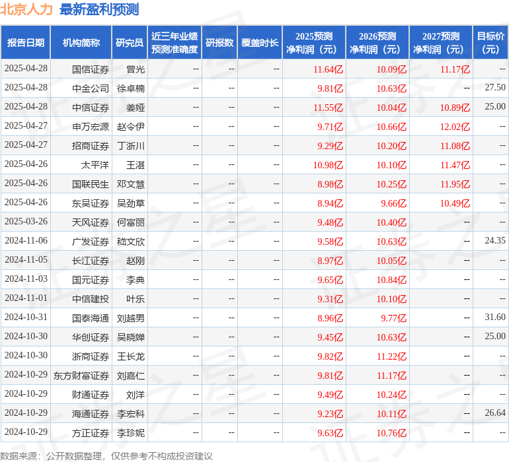Click researcher name 王长龙
Screen dimensions: 509x462
coord(131,356)
